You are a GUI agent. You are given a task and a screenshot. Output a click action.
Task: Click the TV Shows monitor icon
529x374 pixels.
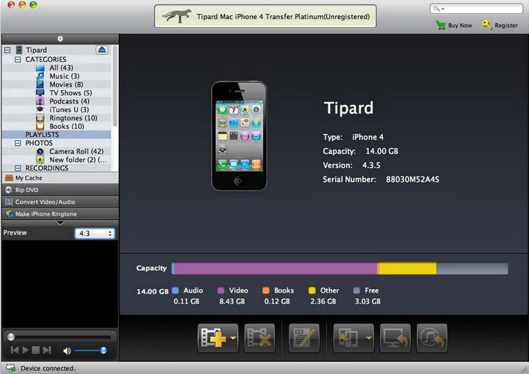tap(40, 92)
